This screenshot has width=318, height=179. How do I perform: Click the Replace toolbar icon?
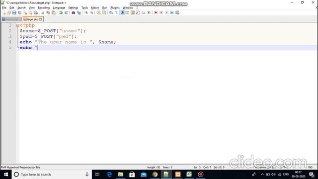[79, 13]
